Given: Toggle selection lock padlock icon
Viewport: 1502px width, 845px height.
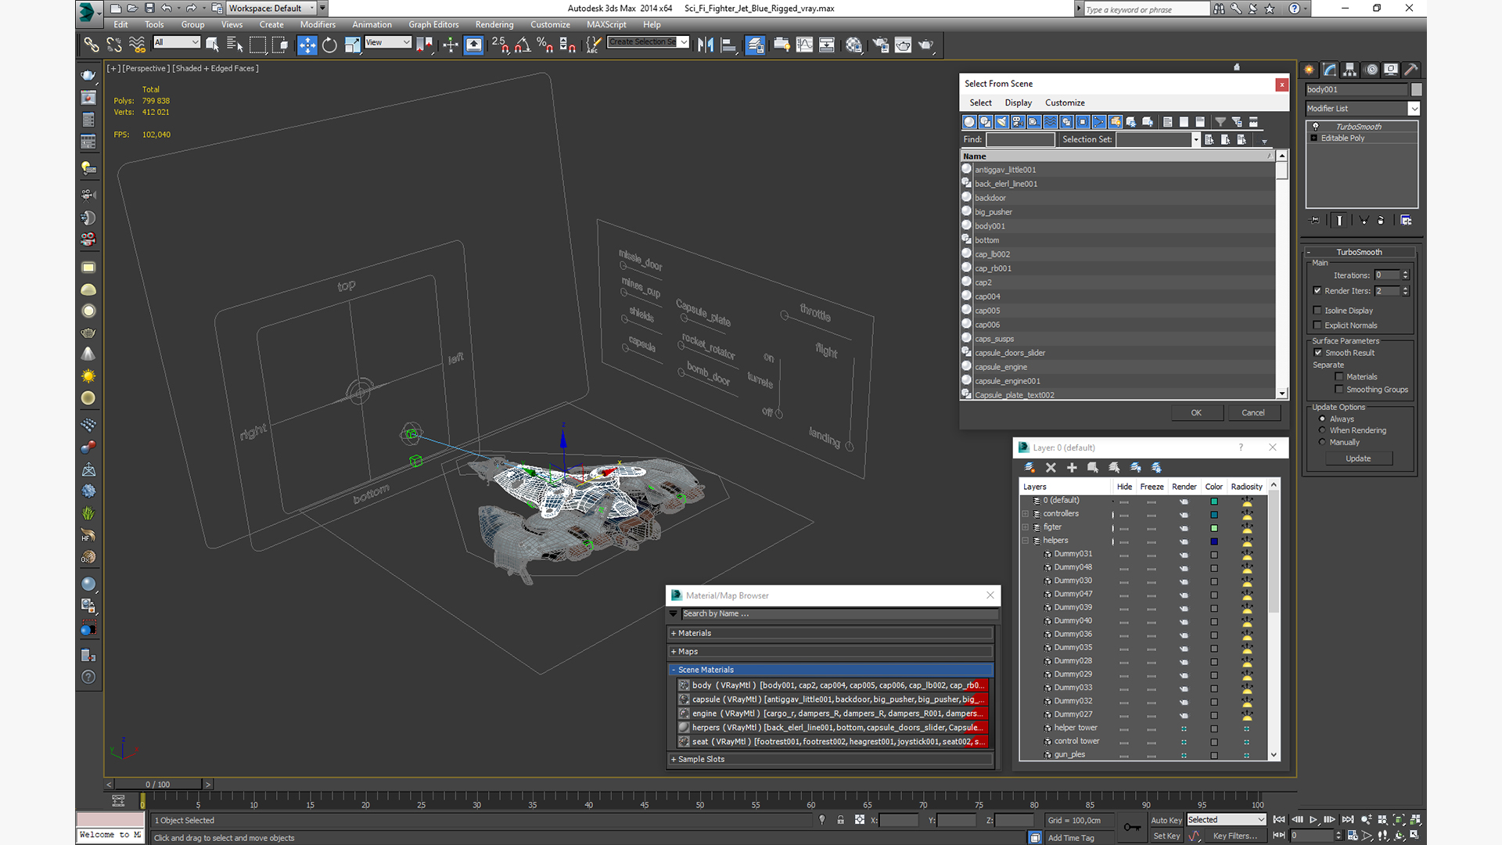Looking at the screenshot, I should (841, 820).
